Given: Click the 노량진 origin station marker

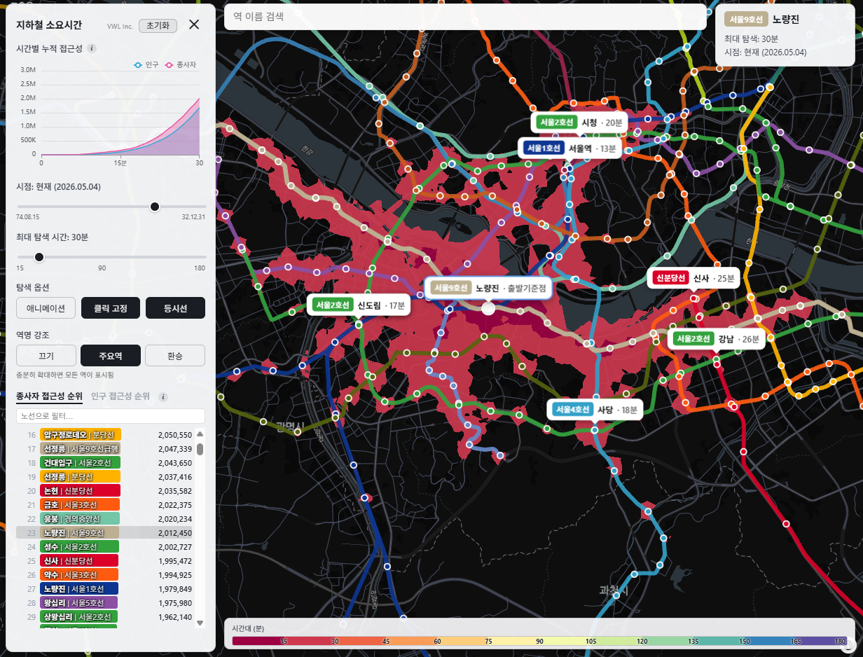Looking at the screenshot, I should [488, 308].
